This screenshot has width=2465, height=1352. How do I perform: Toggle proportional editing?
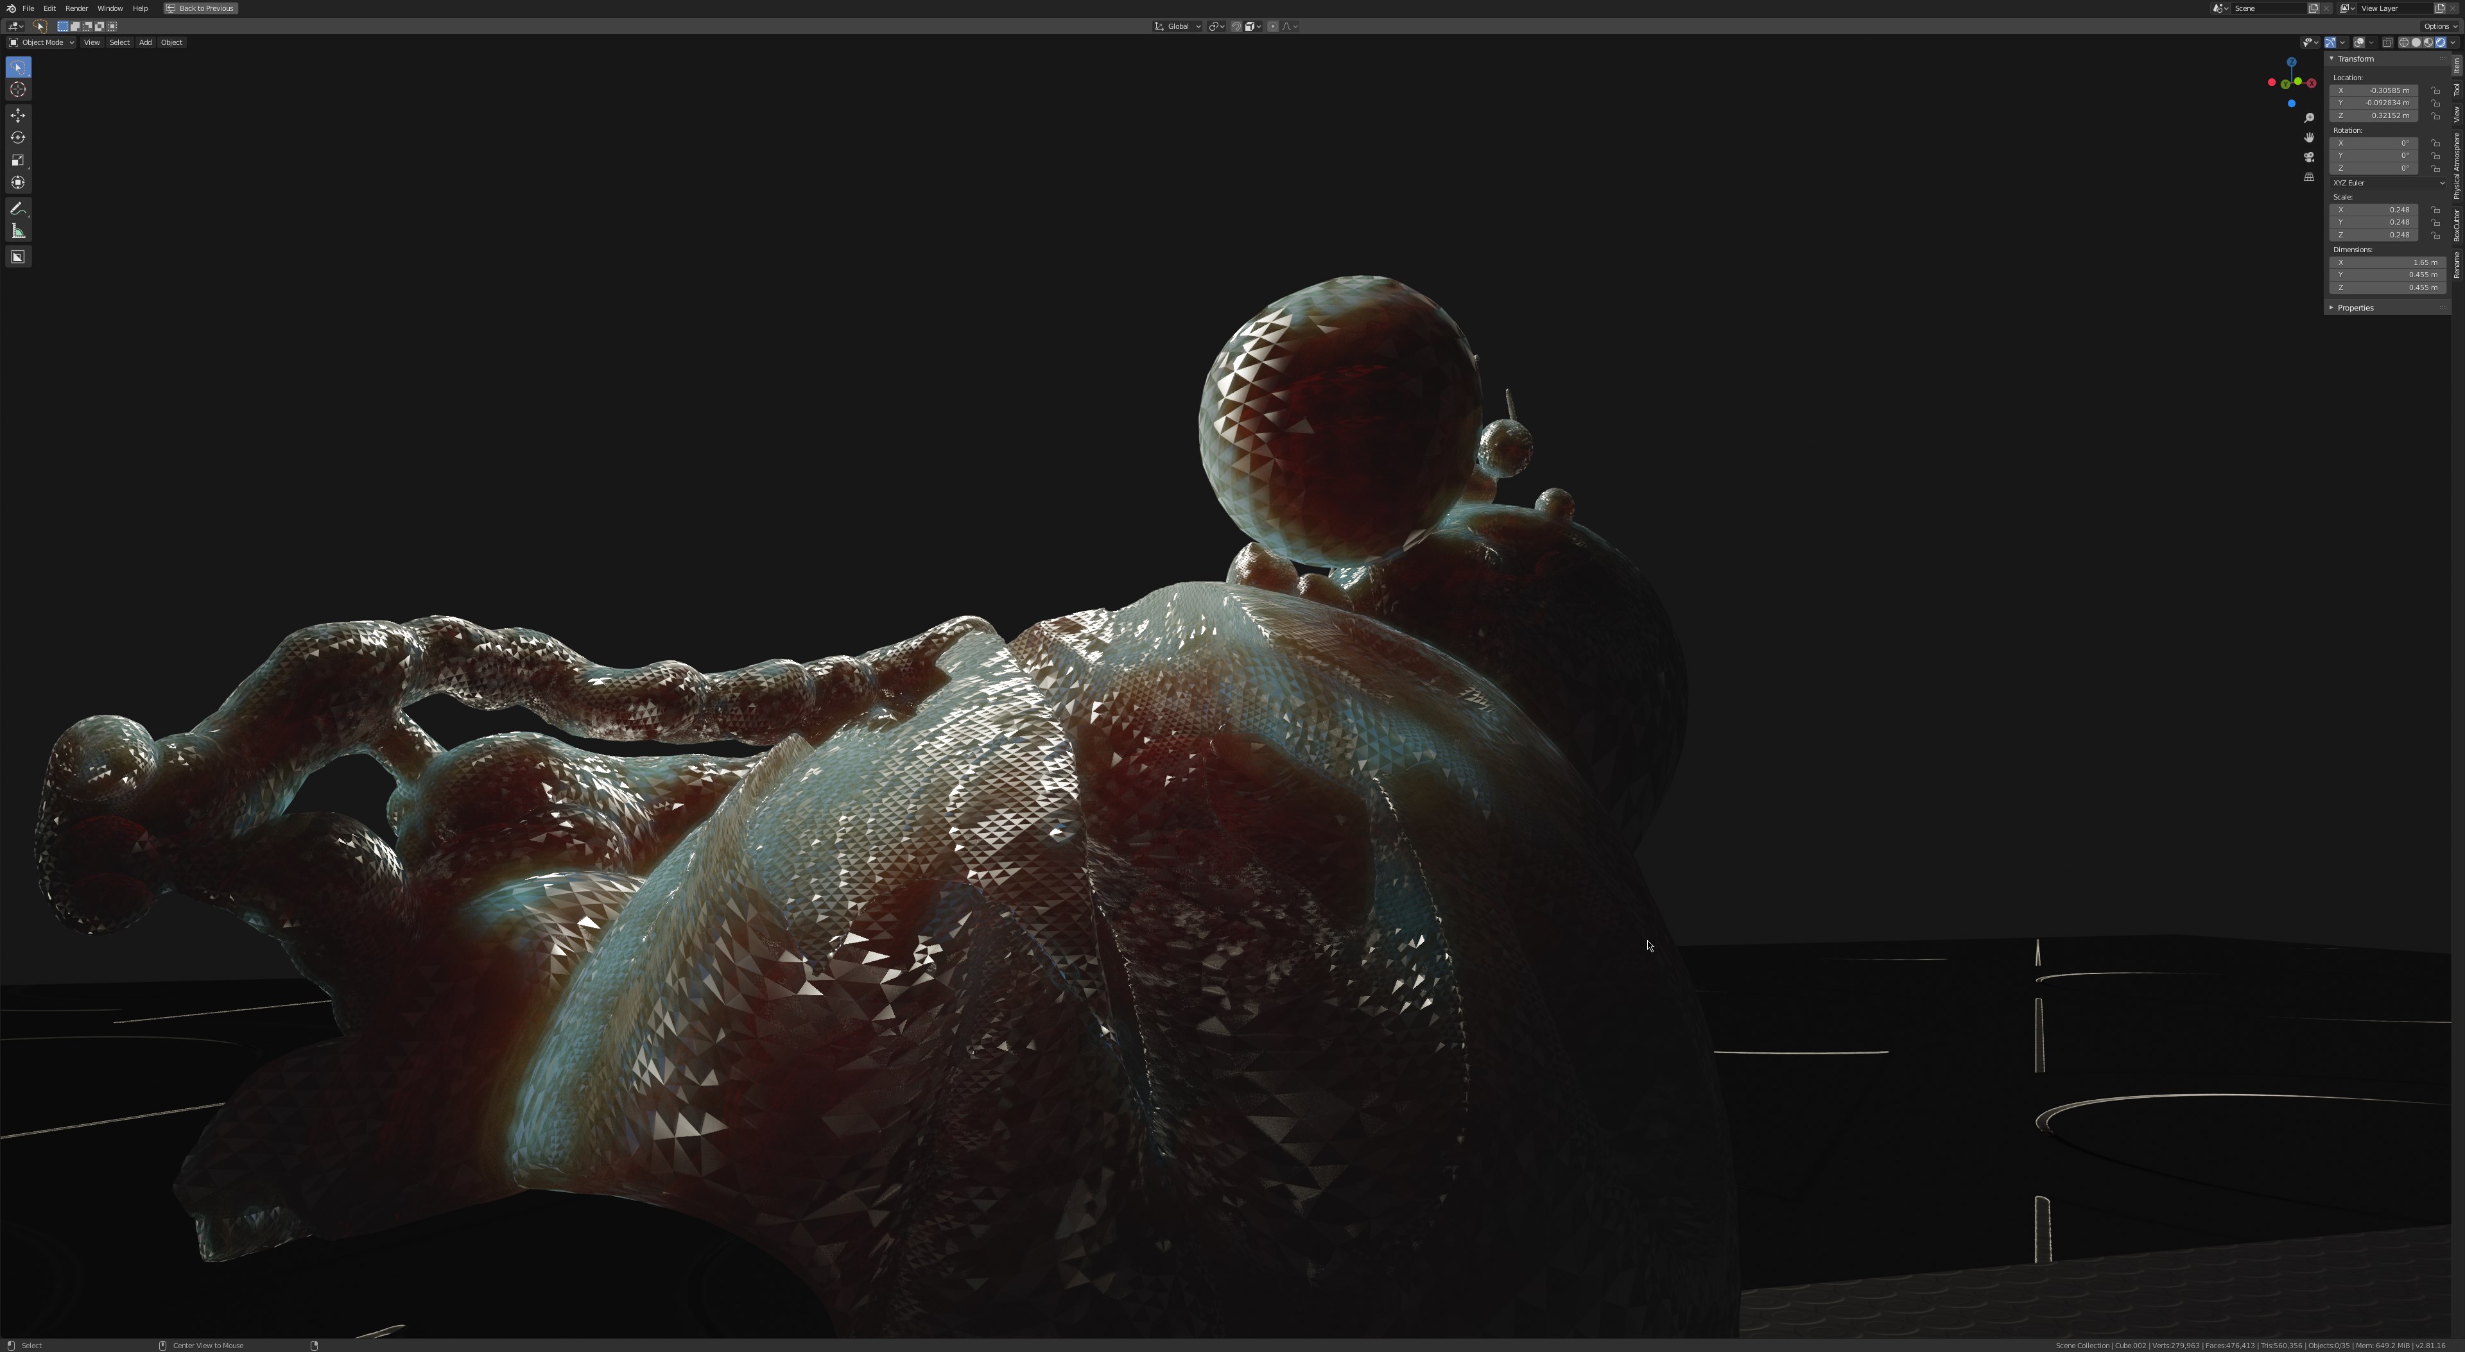point(1273,27)
